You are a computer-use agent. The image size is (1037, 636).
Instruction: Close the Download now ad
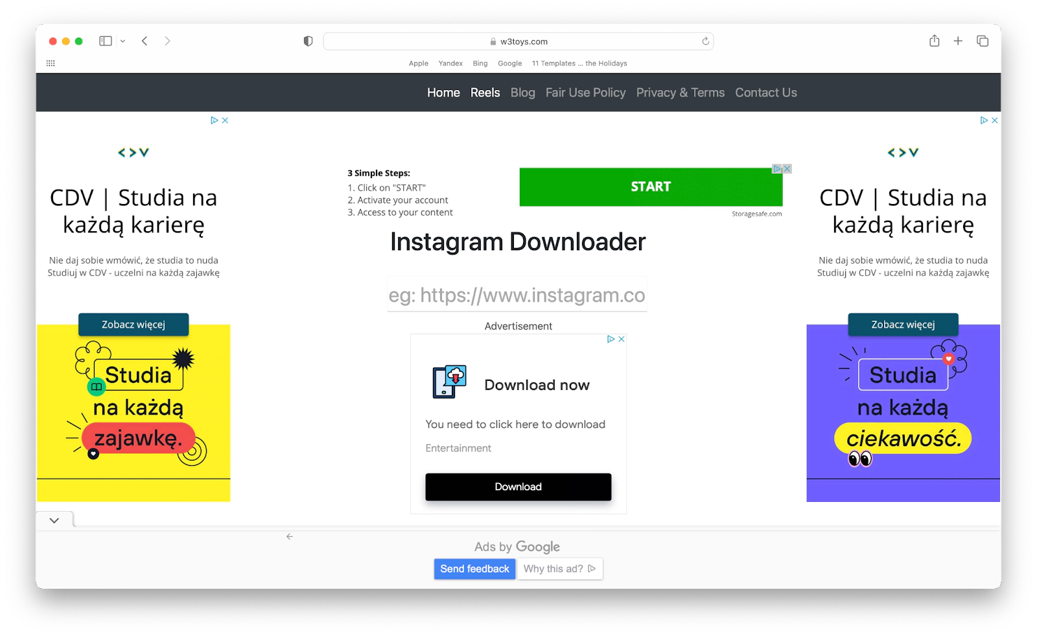click(x=622, y=339)
